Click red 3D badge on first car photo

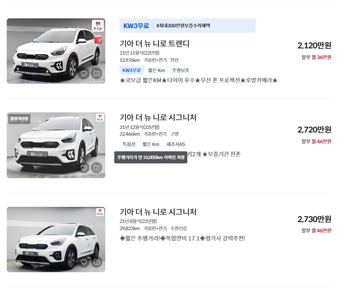point(98,40)
